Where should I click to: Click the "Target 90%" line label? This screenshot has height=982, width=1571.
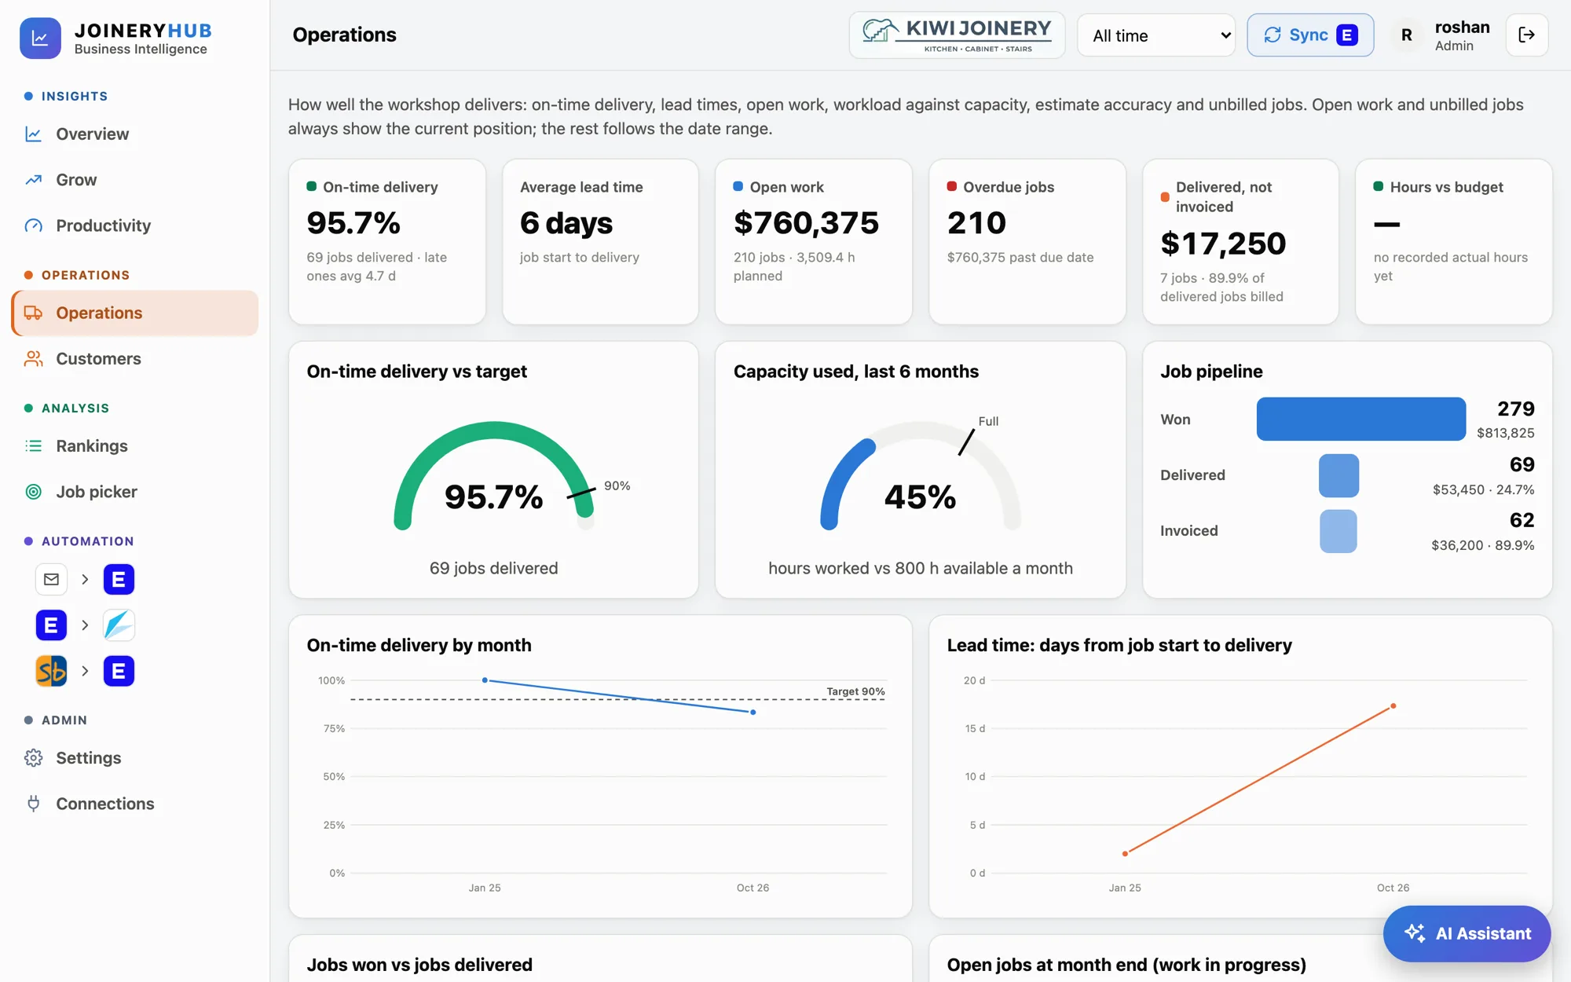pyautogui.click(x=855, y=691)
